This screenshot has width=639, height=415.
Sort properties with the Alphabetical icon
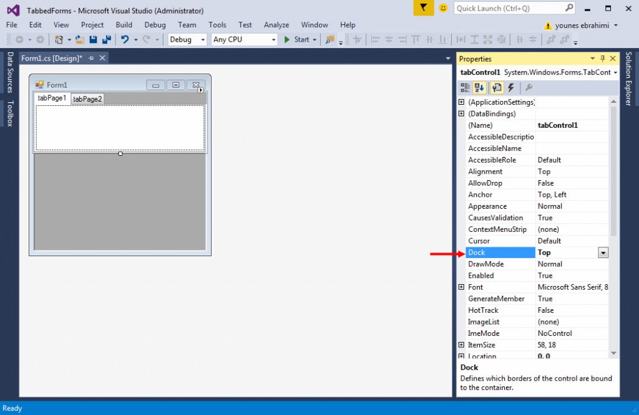(479, 88)
